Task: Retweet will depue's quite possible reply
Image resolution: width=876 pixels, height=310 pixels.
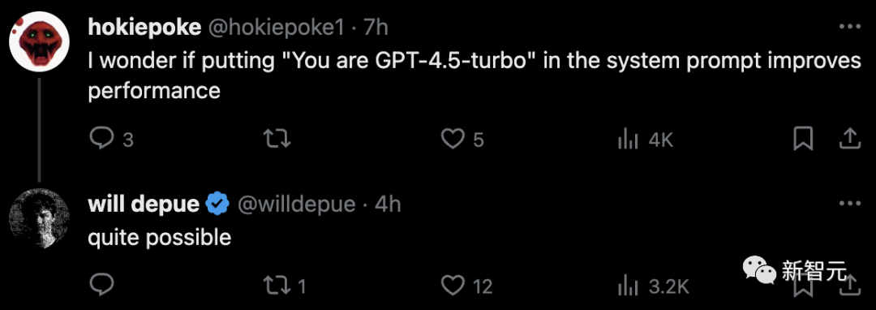Action: pyautogui.click(x=277, y=286)
